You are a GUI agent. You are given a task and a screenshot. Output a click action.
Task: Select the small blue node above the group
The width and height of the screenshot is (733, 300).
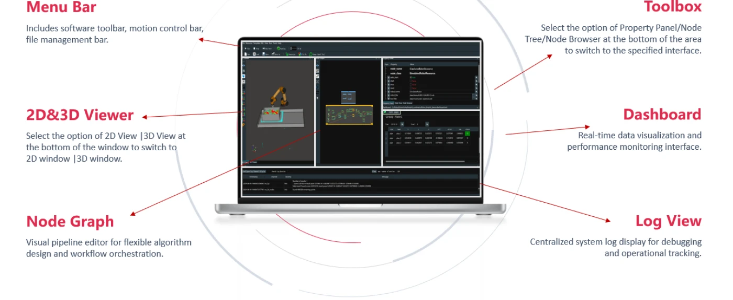[x=348, y=97]
